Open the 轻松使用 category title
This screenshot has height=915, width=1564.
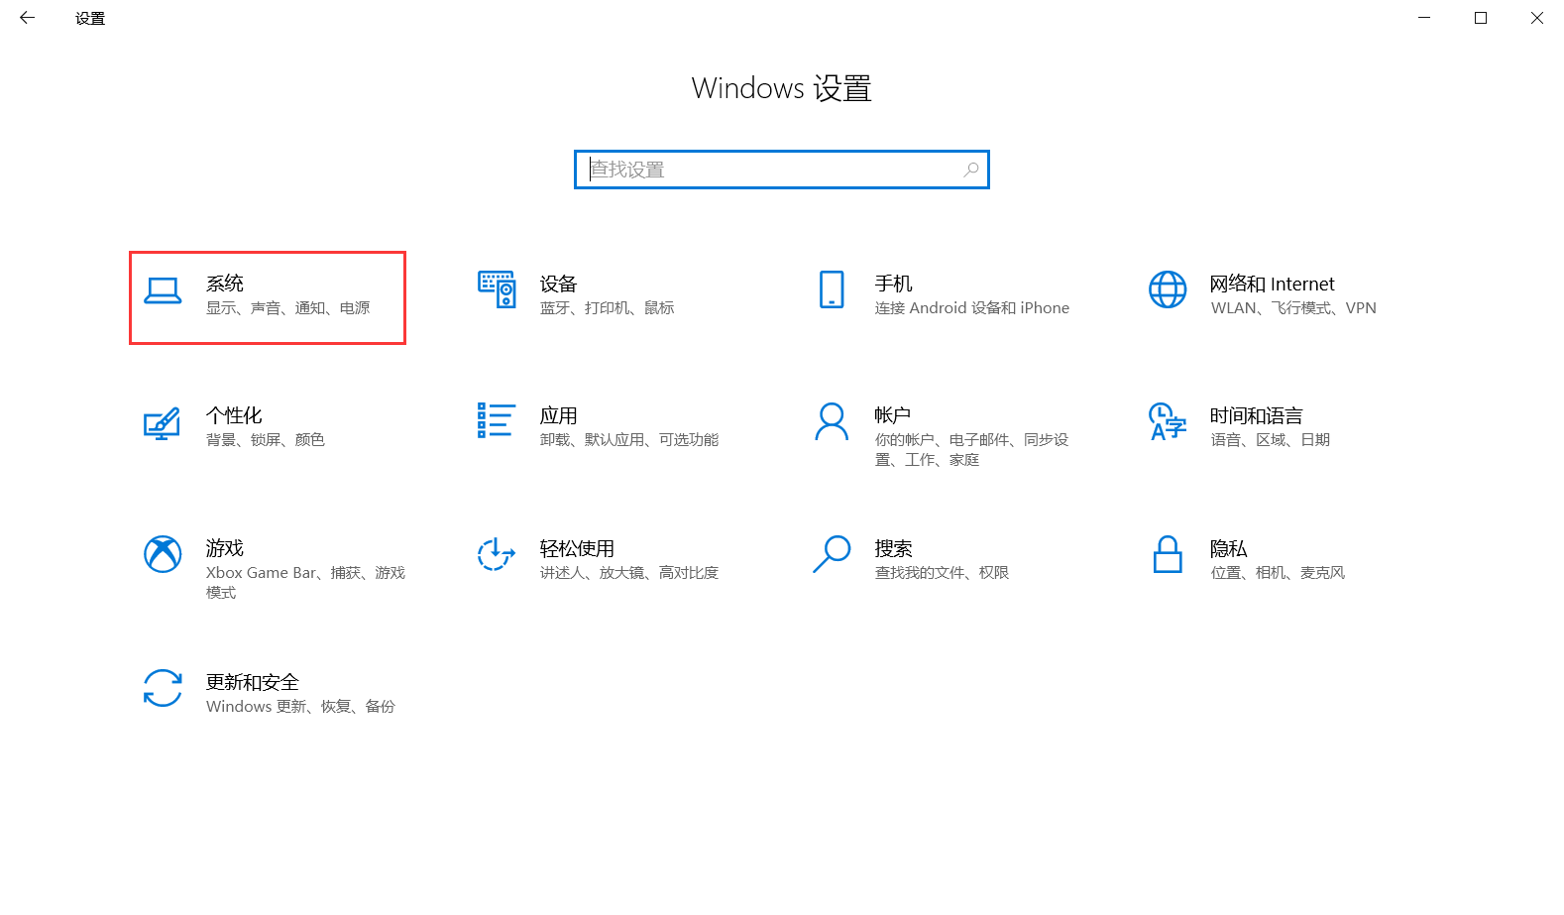point(577,548)
